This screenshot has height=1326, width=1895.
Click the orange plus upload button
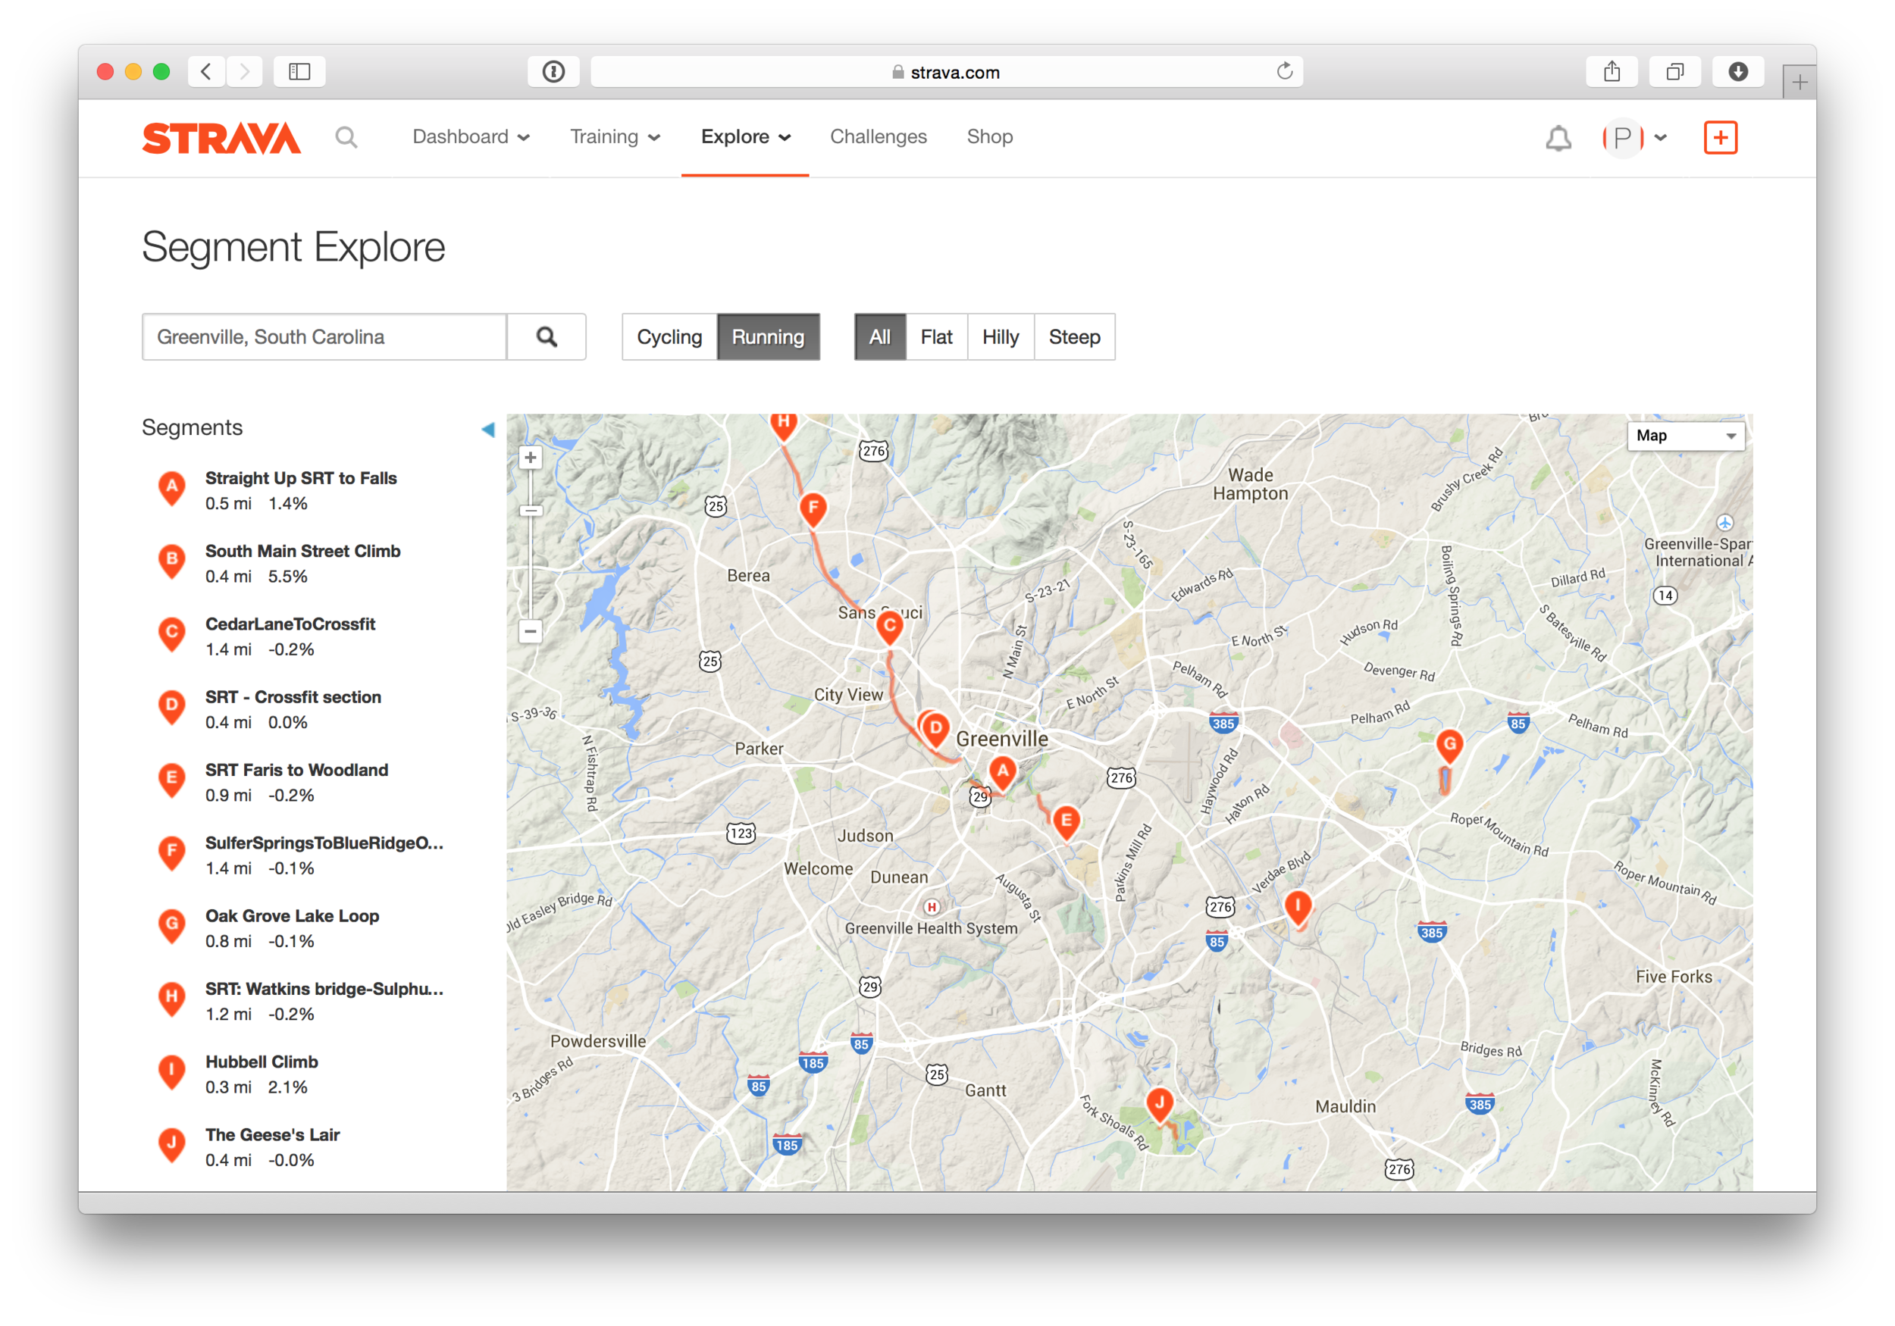(1720, 137)
